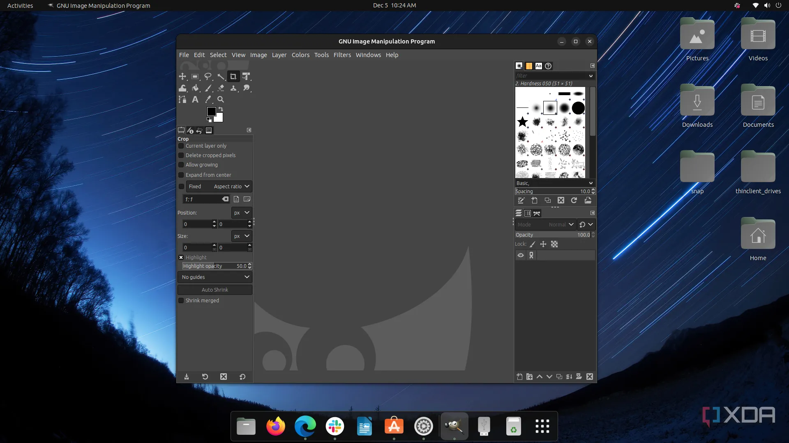Open the File menu
The height and width of the screenshot is (443, 789).
coord(184,55)
